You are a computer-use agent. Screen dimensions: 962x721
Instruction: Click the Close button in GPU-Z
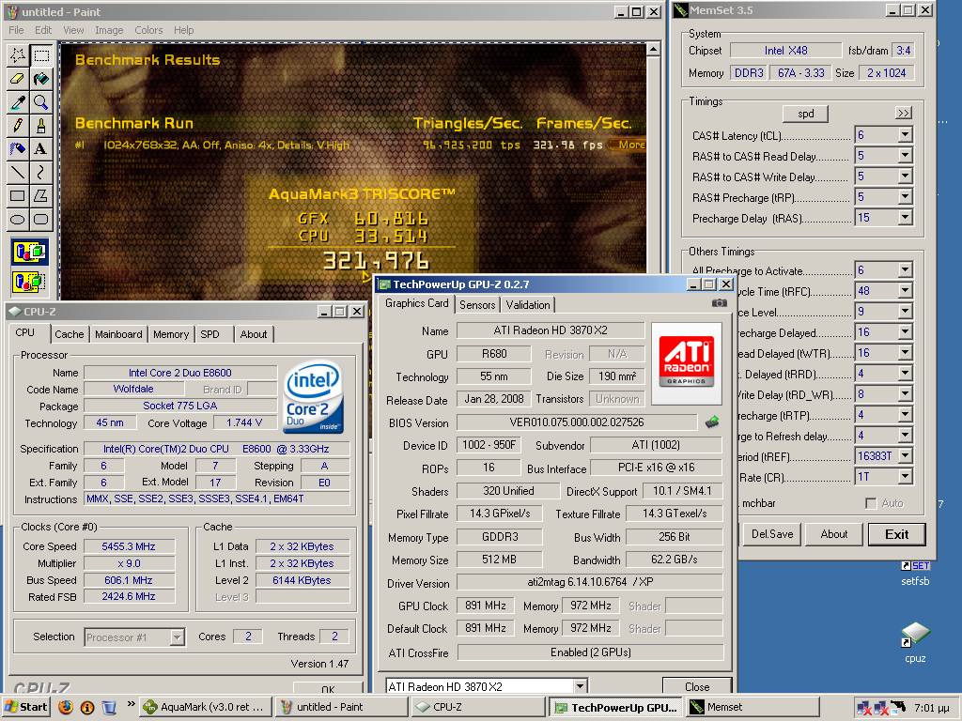point(697,686)
